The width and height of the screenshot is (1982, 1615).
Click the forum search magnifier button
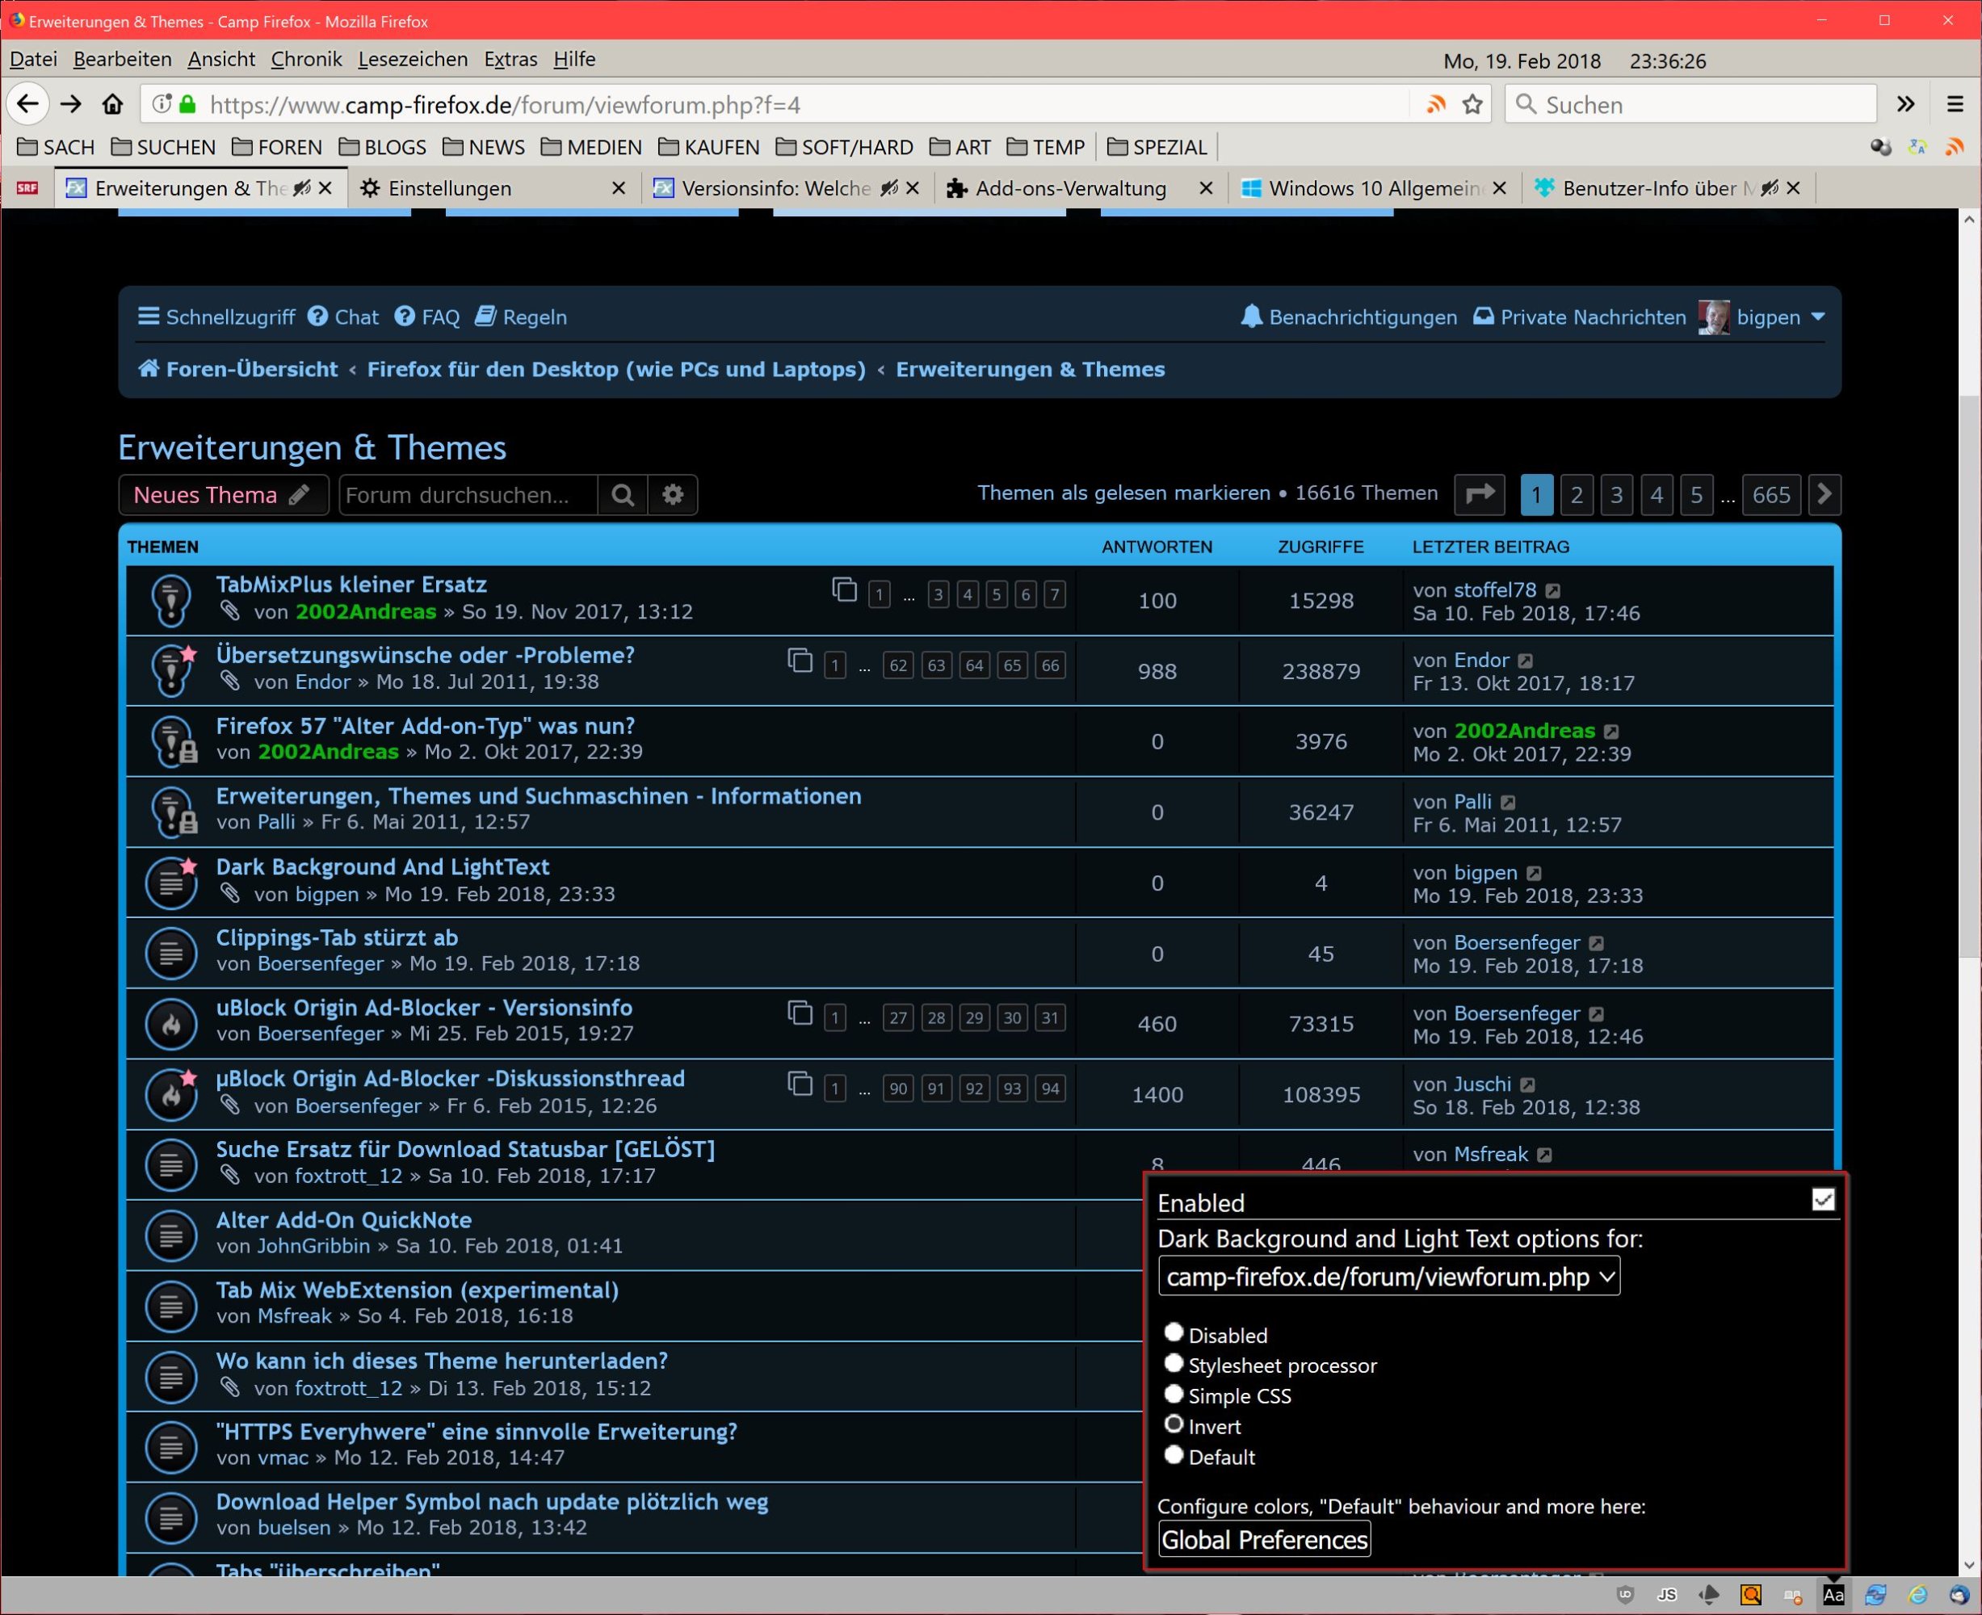(x=623, y=495)
